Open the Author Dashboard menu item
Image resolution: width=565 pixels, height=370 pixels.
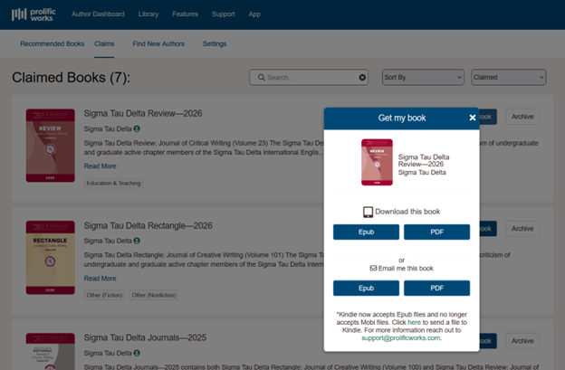point(98,14)
